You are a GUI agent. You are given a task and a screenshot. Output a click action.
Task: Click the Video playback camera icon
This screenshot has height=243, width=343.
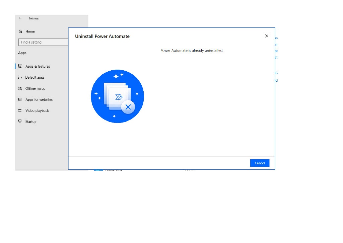pos(20,110)
